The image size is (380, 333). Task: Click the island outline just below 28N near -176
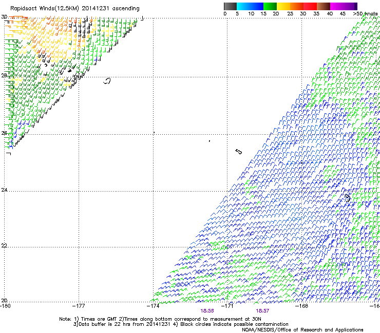(x=107, y=81)
